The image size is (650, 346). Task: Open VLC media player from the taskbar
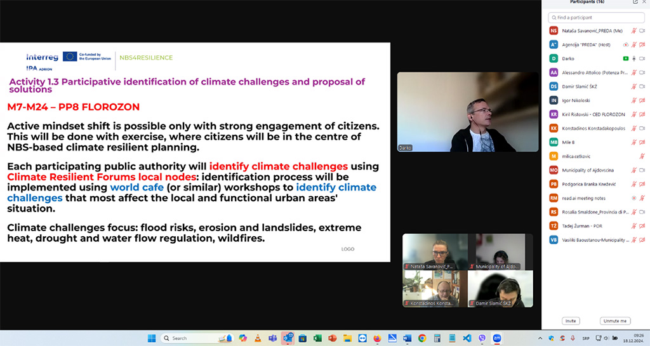(x=257, y=338)
